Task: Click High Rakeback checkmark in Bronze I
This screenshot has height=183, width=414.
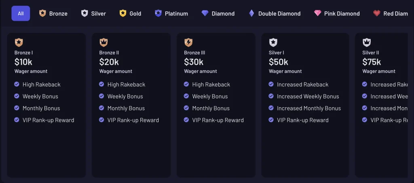Action: [x=17, y=84]
